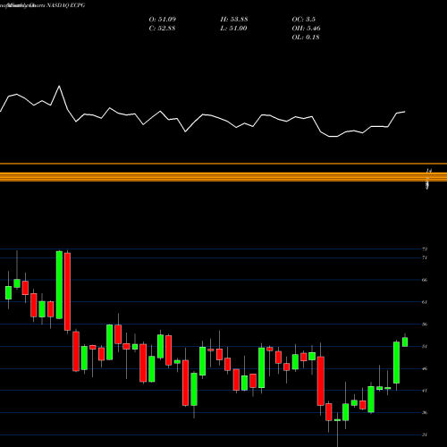Click the 66 price axis label

click(425, 280)
